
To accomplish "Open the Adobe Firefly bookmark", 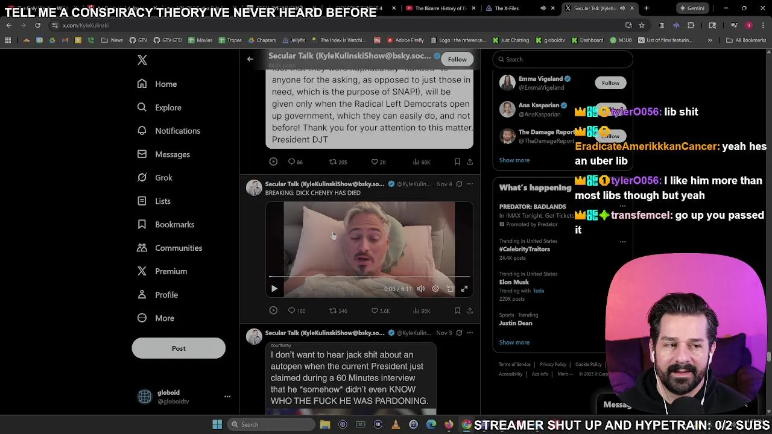I will pyautogui.click(x=405, y=40).
